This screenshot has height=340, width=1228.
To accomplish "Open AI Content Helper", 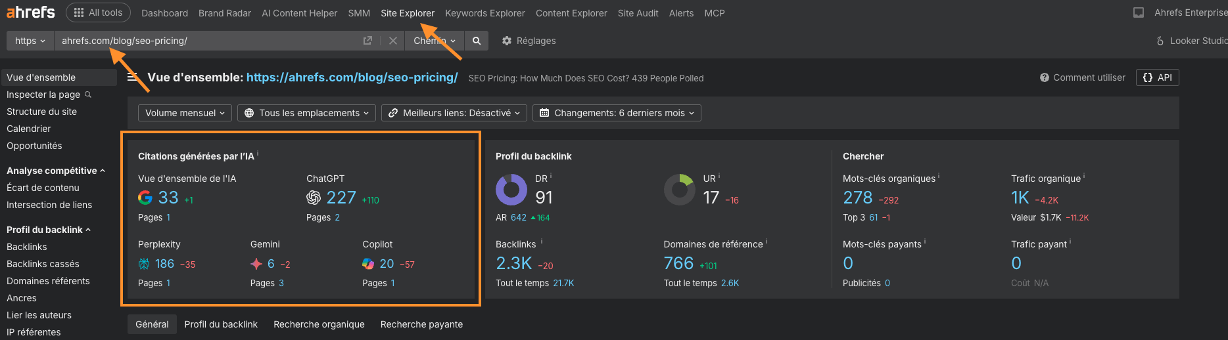I will pyautogui.click(x=299, y=13).
